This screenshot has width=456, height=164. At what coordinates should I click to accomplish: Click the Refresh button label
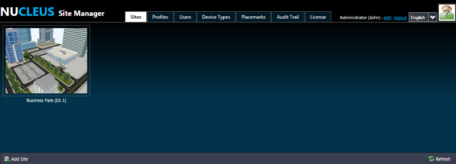[x=443, y=159]
